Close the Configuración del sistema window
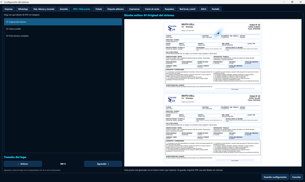Screen dimensions: 305x182 tap(301, 2)
